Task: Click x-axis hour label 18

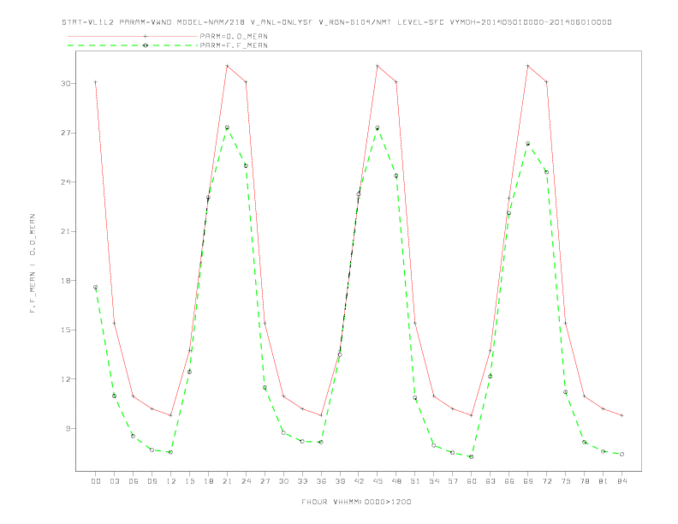Action: pos(208,481)
